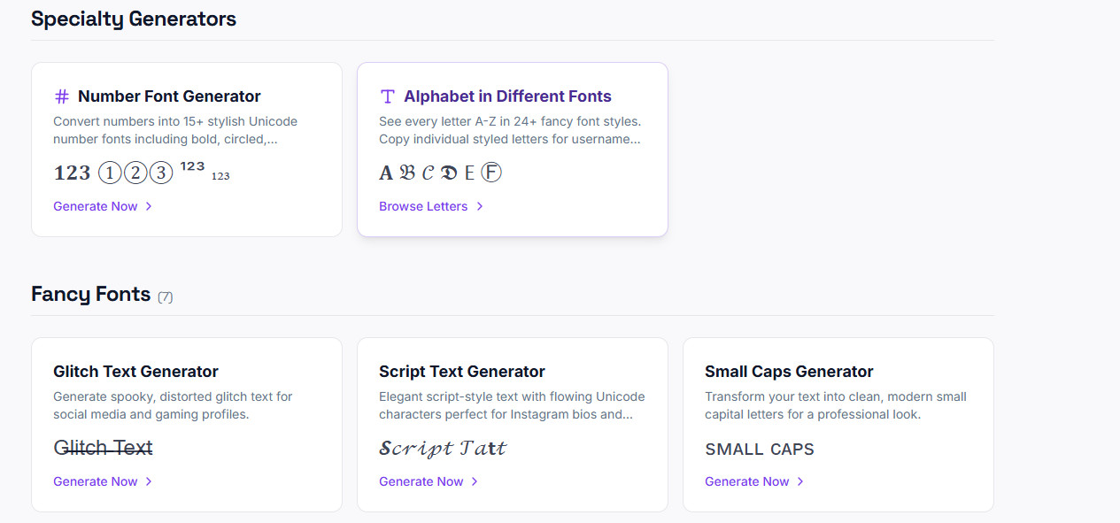Select the Fraktur-style B letter sample
Viewport: 1120px width, 523px height.
coord(406,172)
